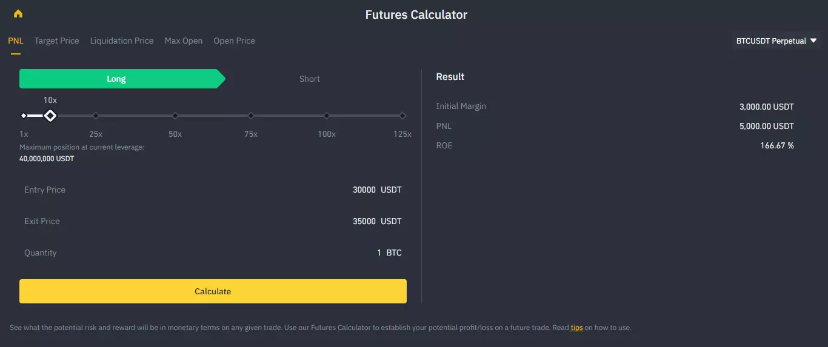828x347 pixels.
Task: Switch to the Short position
Action: pyautogui.click(x=309, y=79)
